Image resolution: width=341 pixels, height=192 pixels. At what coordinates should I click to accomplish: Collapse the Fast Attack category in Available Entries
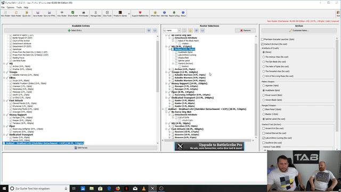[4, 101]
